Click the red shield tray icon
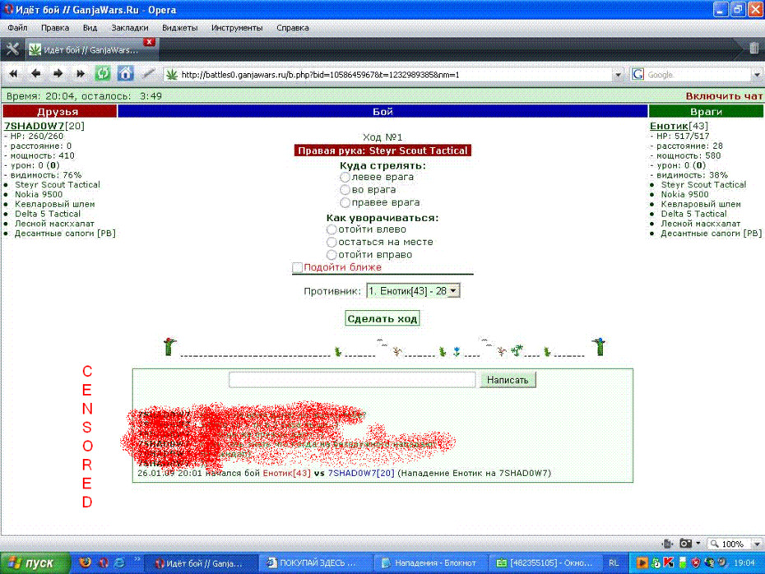 click(x=696, y=562)
